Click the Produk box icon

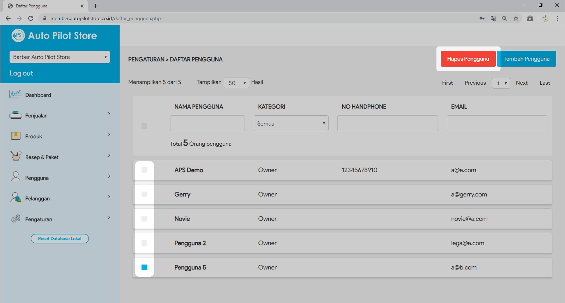pyautogui.click(x=16, y=136)
